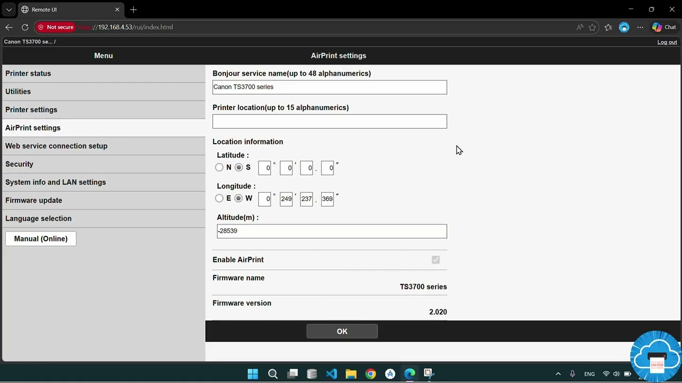Open the volume tray icon
The image size is (682, 383).
(616, 374)
